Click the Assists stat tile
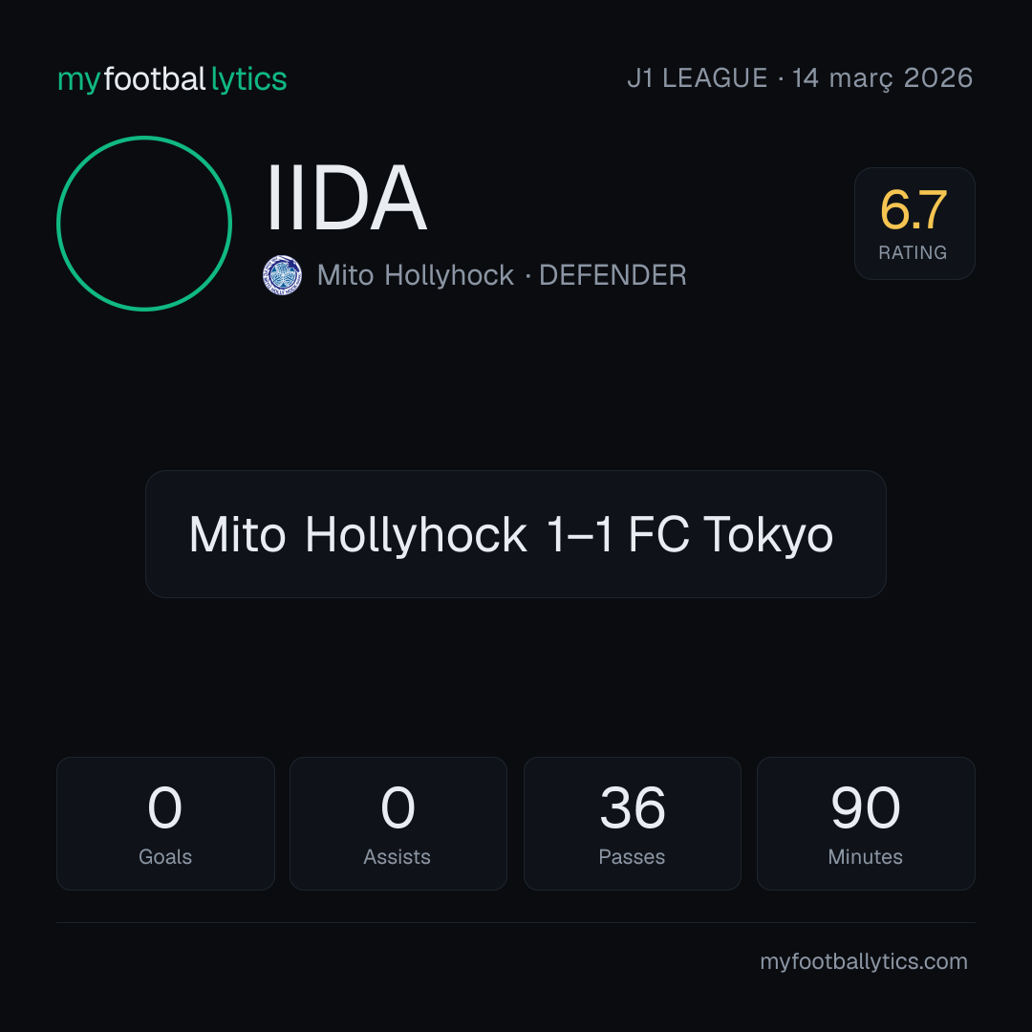 pyautogui.click(x=398, y=824)
